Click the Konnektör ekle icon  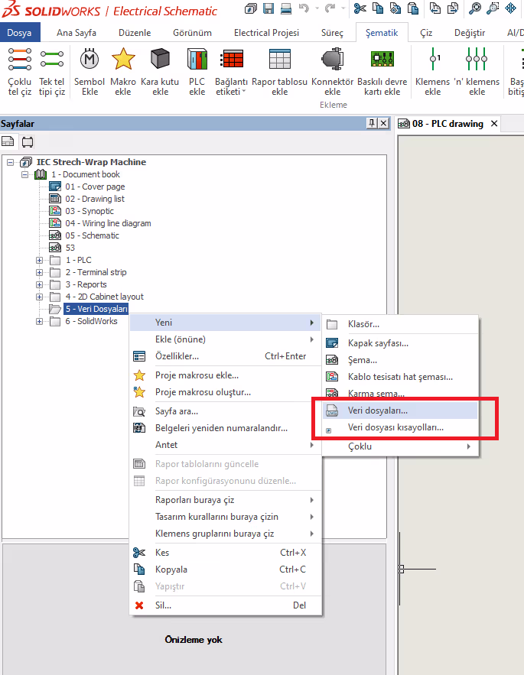[332, 59]
